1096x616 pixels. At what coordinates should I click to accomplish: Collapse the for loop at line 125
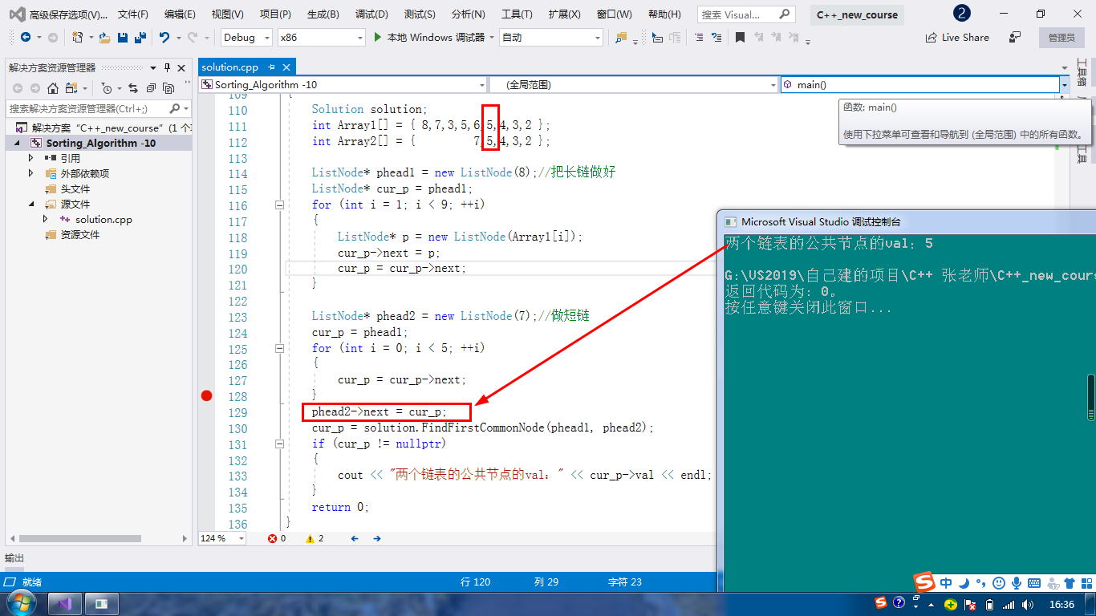279,348
